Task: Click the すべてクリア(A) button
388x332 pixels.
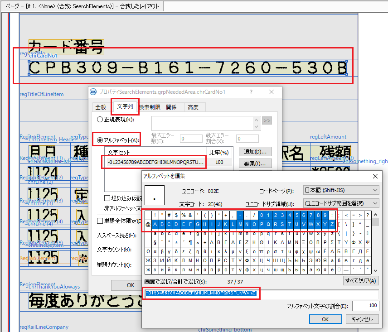Action: (x=361, y=281)
